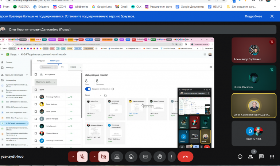Switch to Робота учнів tab in shared Classroom
The image size is (280, 166).
55,61
